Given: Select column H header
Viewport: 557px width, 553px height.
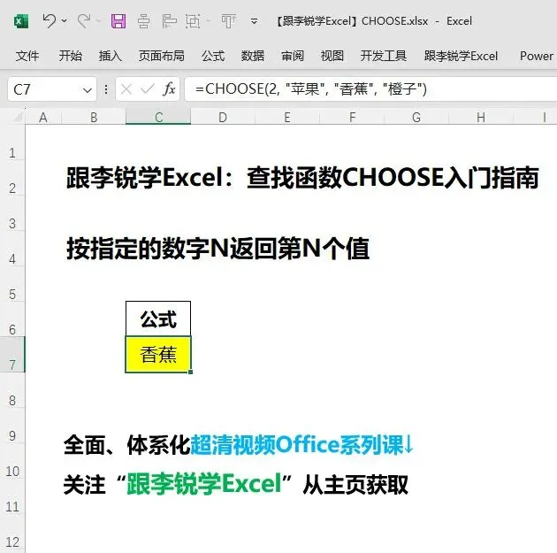Looking at the screenshot, I should coord(481,118).
